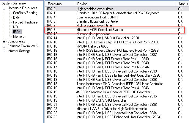Open the Conflicts/Sharing category
The image size is (189, 123).
(x=25, y=13)
